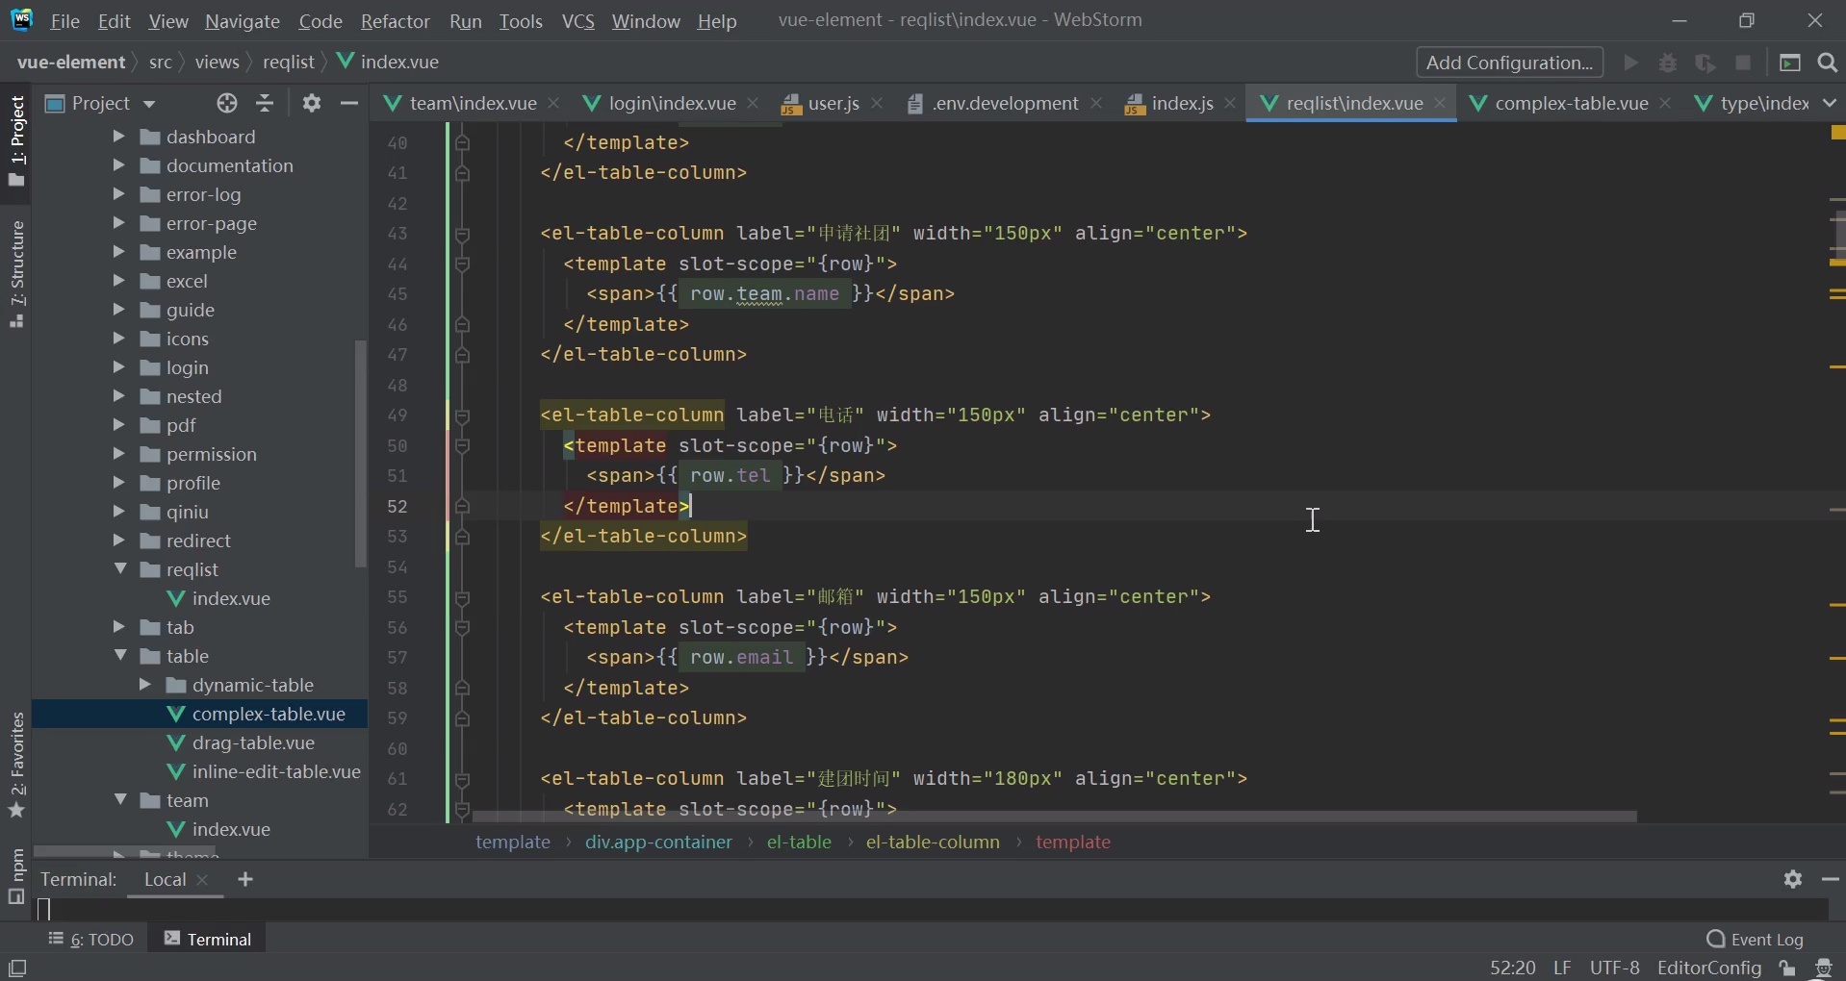This screenshot has width=1846, height=981.
Task: Switch to the user.js tab
Action: pyautogui.click(x=831, y=103)
